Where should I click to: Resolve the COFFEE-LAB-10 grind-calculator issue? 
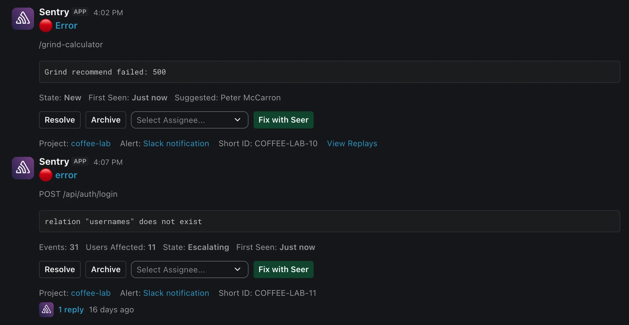(60, 120)
